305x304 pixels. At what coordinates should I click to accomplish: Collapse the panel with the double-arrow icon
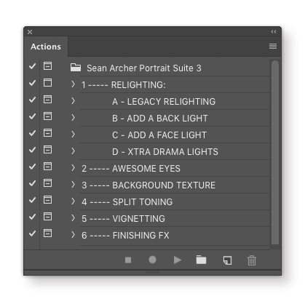pos(274,31)
